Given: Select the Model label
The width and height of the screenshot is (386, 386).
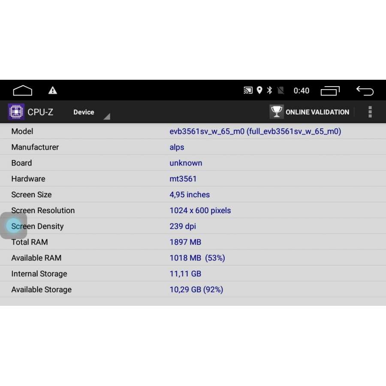Looking at the screenshot, I should (x=22, y=131).
